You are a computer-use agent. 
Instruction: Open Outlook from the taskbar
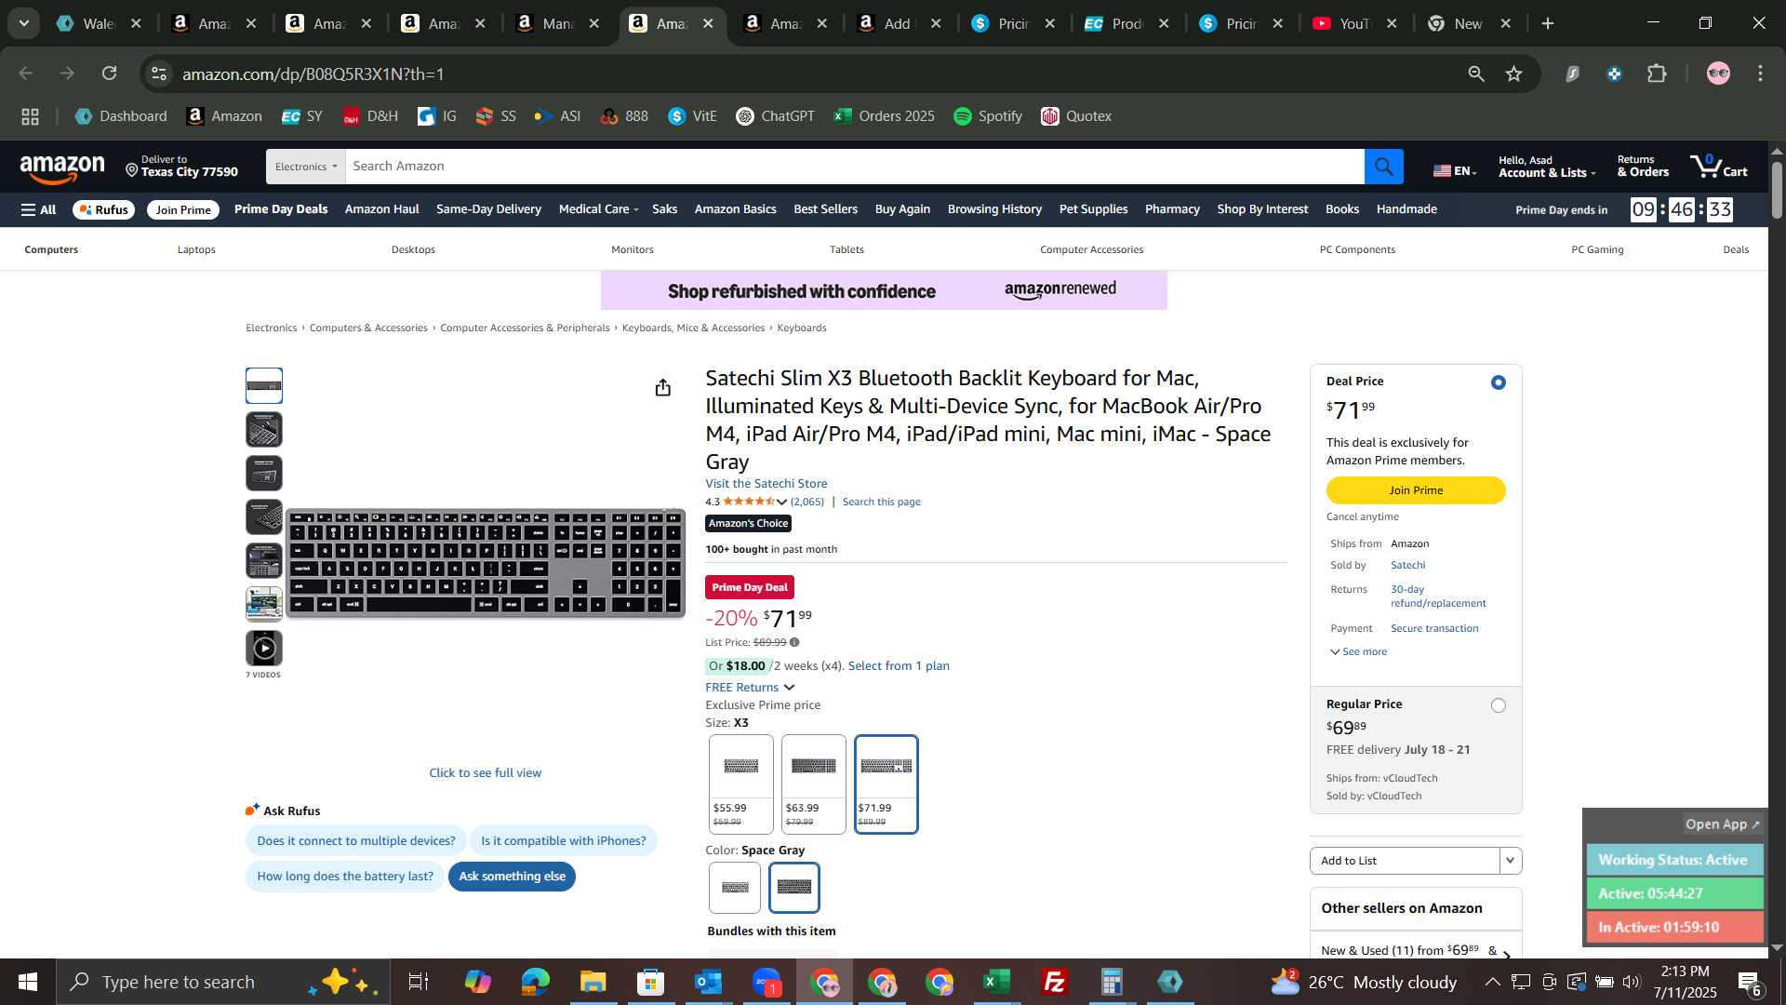(708, 982)
